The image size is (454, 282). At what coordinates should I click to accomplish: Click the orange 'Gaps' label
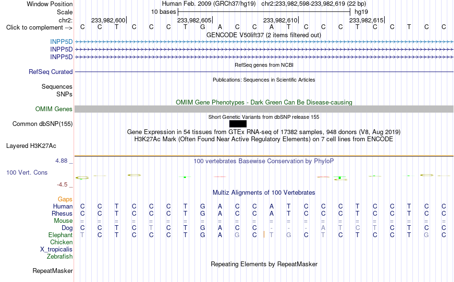(65, 199)
